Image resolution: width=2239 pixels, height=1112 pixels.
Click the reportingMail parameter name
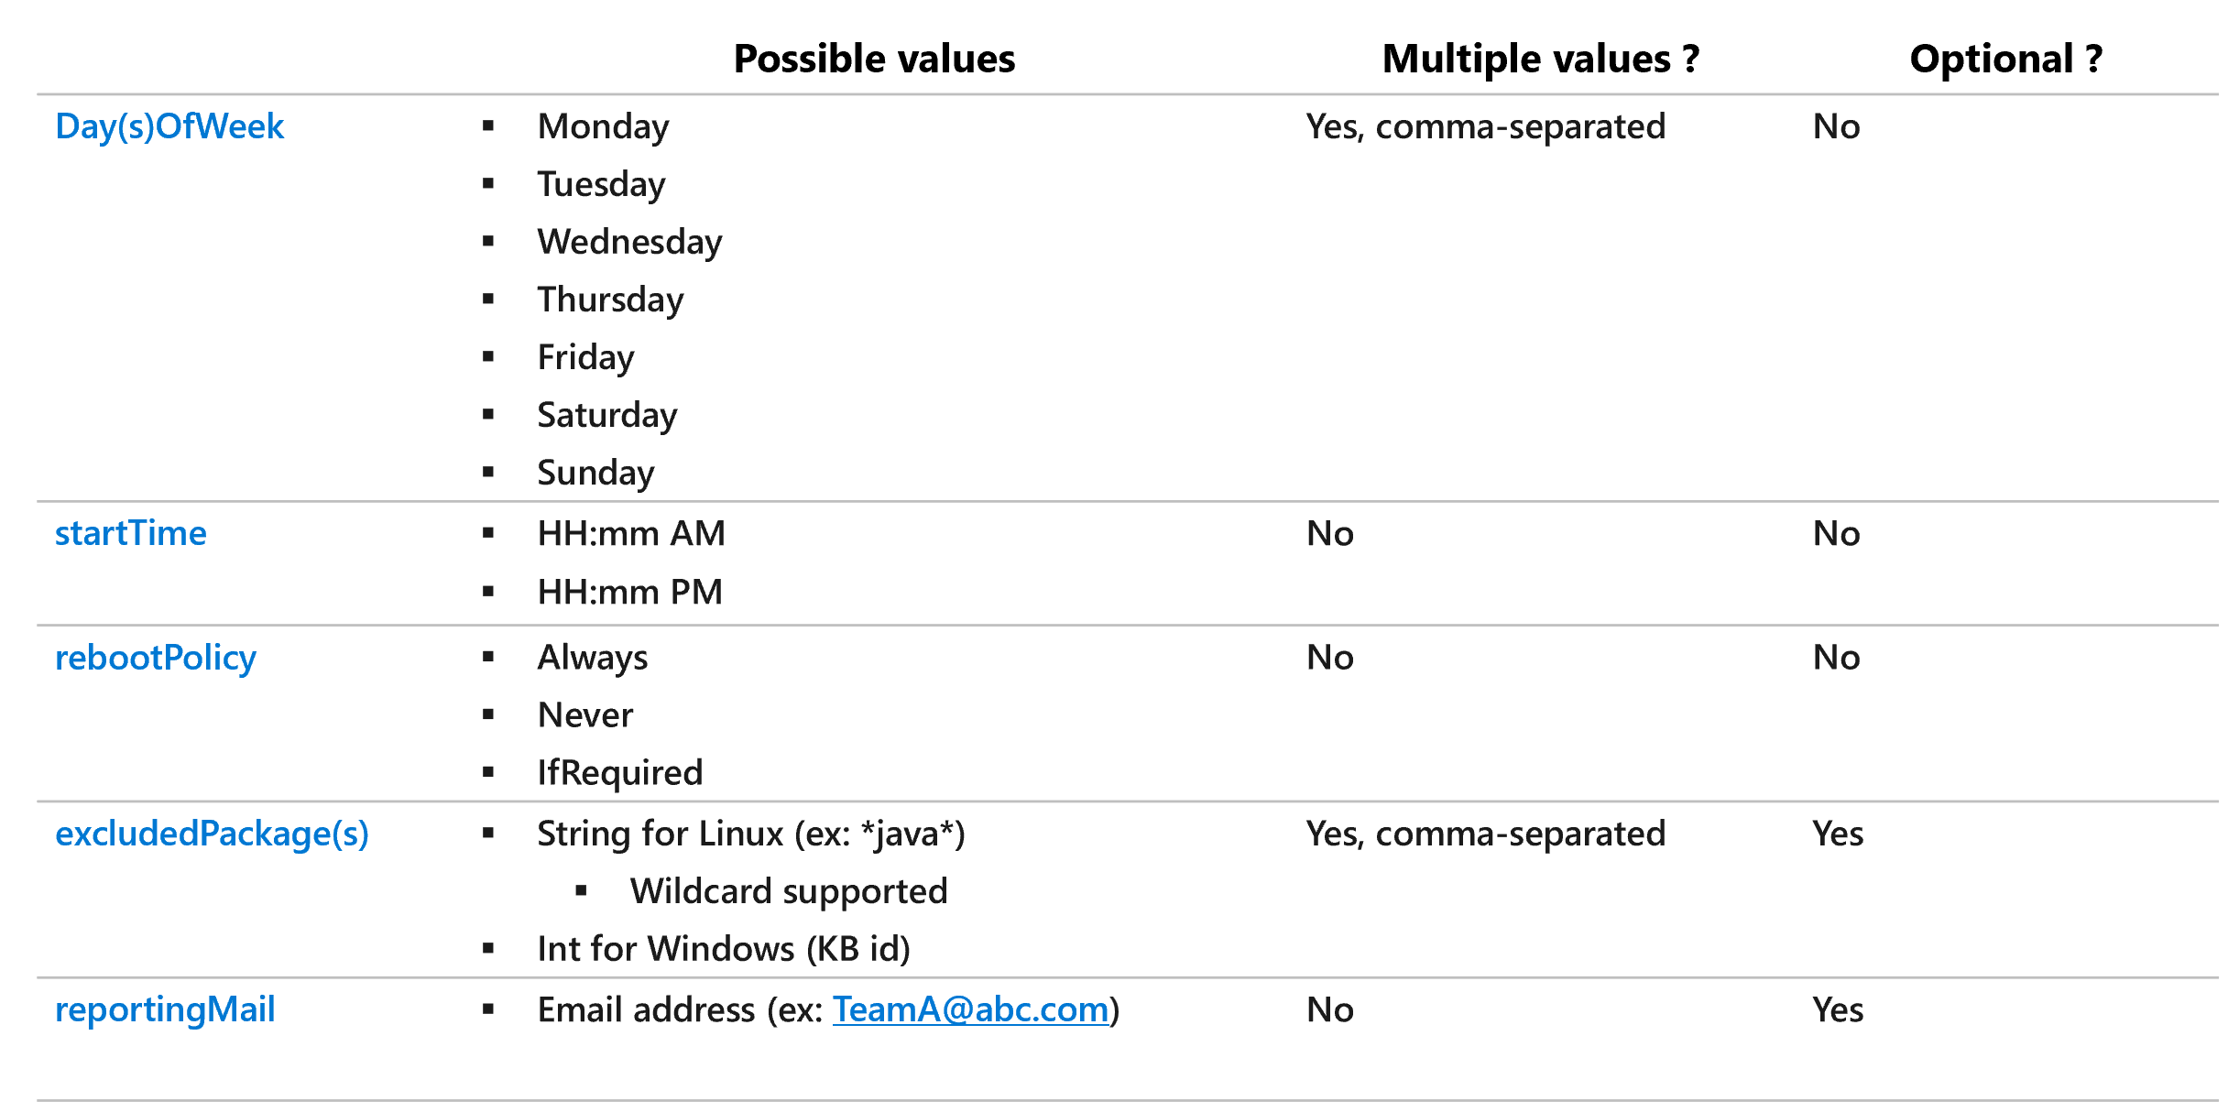click(165, 1009)
